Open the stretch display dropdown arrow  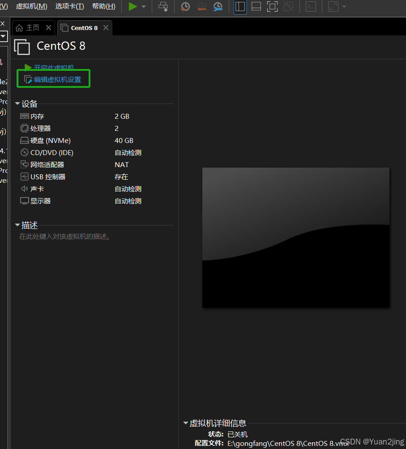pyautogui.click(x=344, y=6)
